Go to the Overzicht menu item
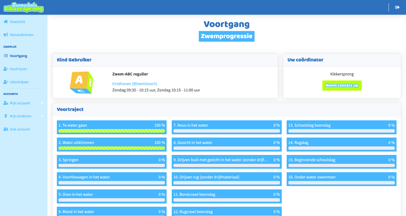406x216 pixels. click(x=17, y=22)
